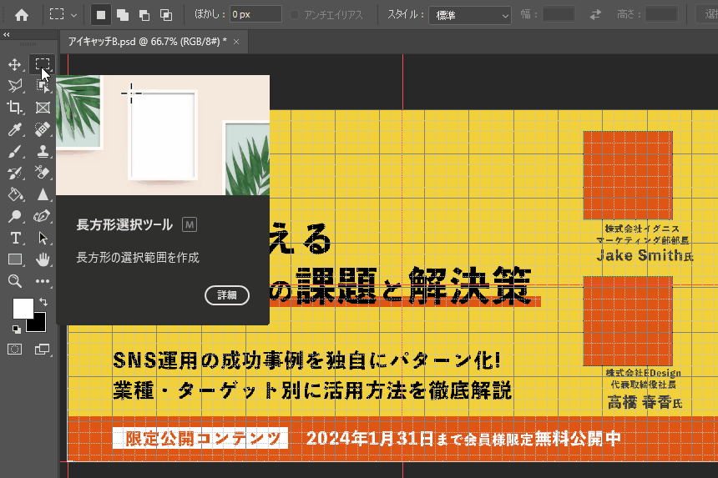Image resolution: width=718 pixels, height=478 pixels.
Task: Select the Background Eraser tool
Action: tap(42, 173)
